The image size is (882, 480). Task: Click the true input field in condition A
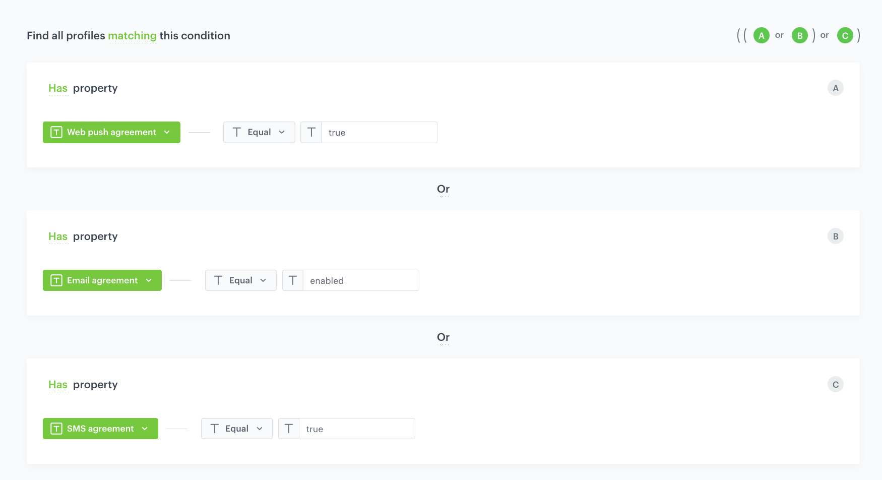[378, 132]
